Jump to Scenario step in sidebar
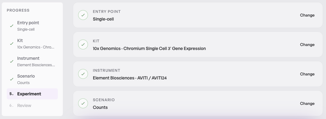 [x=32, y=79]
